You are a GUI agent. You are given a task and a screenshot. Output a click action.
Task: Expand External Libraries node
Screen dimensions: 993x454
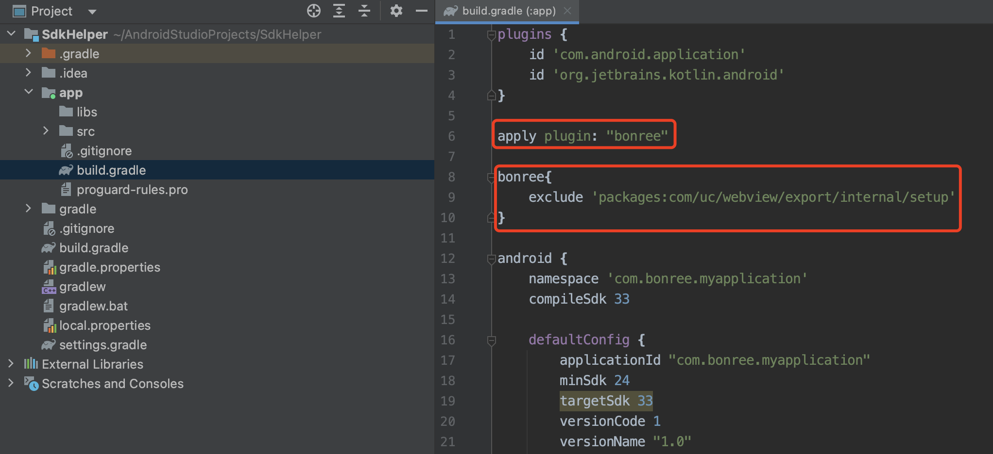[x=11, y=364]
